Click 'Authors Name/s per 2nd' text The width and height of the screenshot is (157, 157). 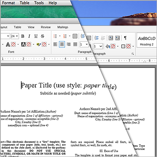(x=95, y=109)
